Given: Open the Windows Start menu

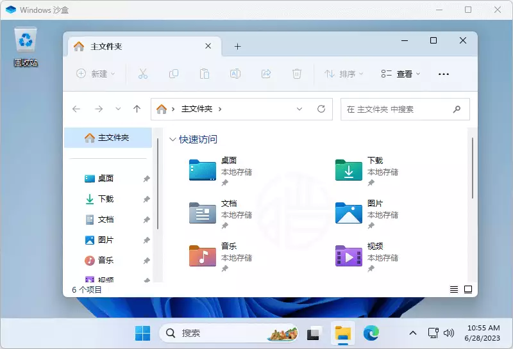Looking at the screenshot, I should click(x=142, y=334).
